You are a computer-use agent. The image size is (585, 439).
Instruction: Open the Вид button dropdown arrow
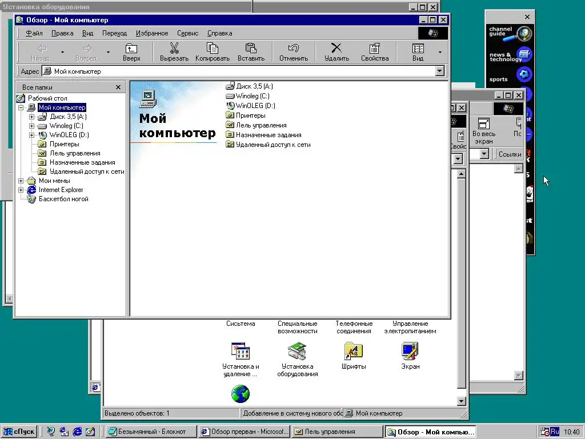pos(440,52)
